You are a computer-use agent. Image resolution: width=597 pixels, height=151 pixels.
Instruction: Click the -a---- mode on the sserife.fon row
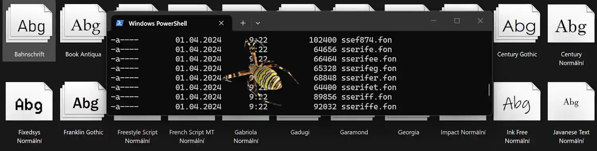(125, 49)
